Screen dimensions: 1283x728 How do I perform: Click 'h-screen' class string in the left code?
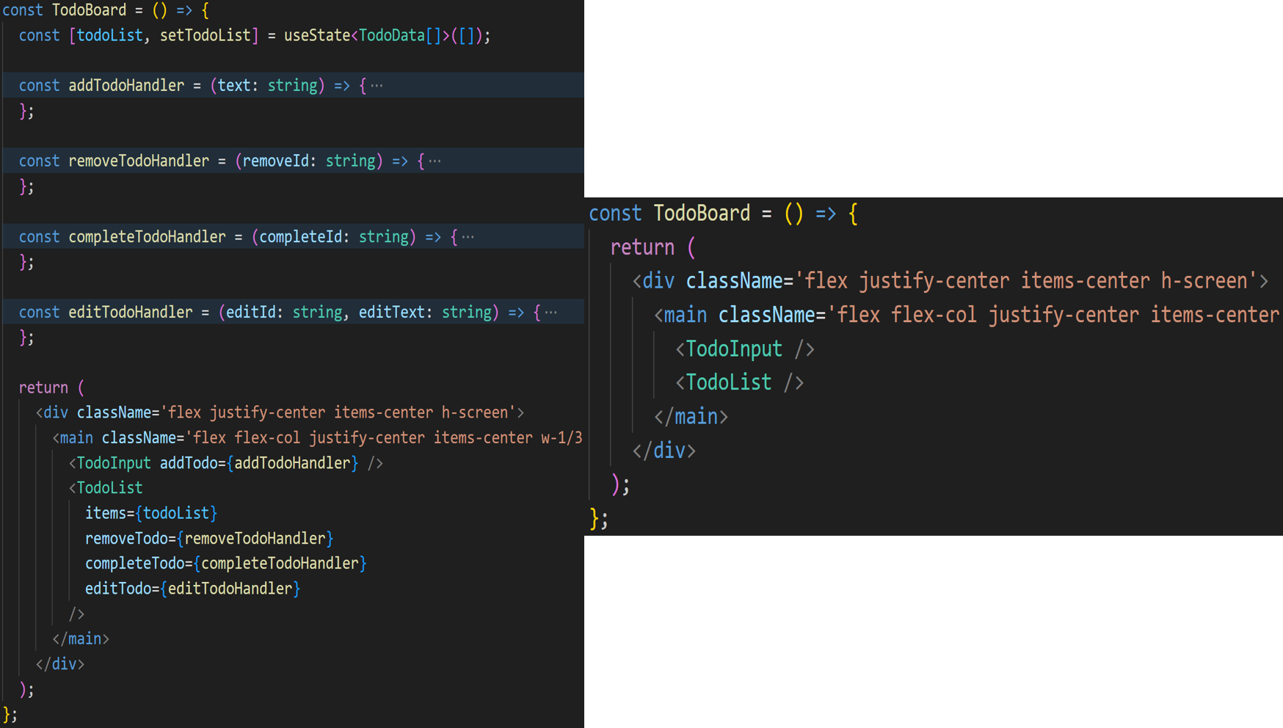474,412
